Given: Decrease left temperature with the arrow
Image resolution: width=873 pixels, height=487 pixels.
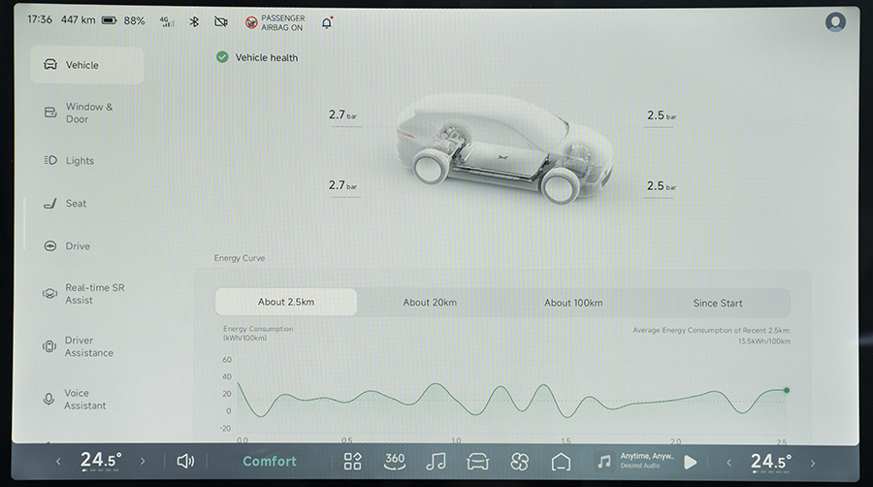Looking at the screenshot, I should coord(58,462).
